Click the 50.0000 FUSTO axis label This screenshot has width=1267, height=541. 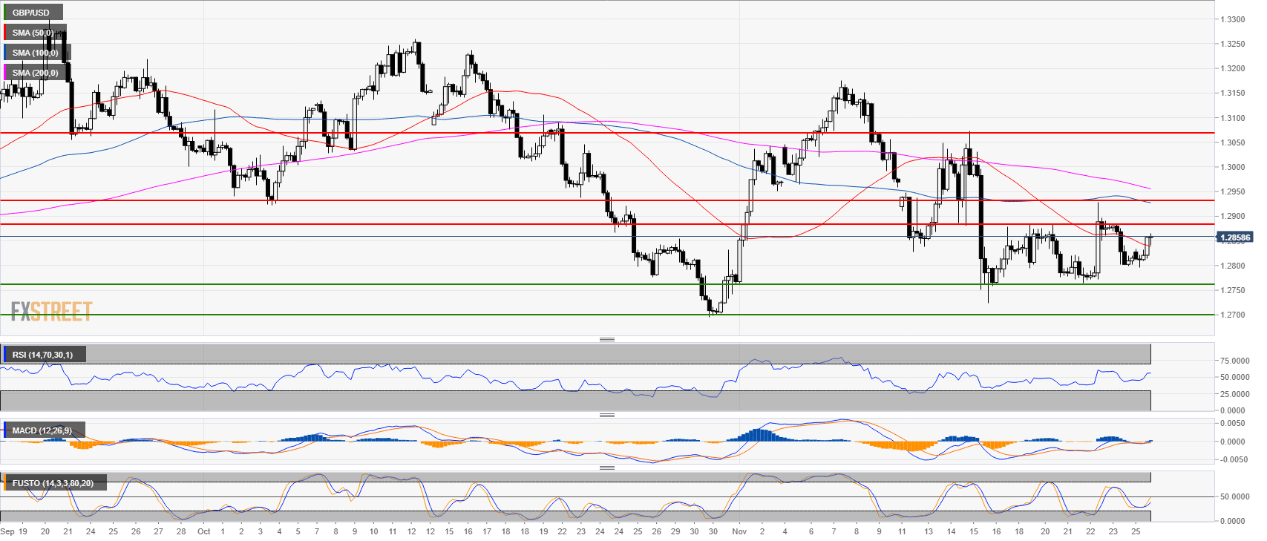tap(1234, 496)
